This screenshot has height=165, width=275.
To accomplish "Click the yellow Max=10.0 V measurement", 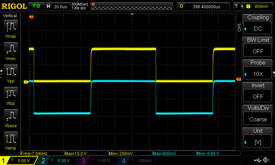I will (x=87, y=153).
